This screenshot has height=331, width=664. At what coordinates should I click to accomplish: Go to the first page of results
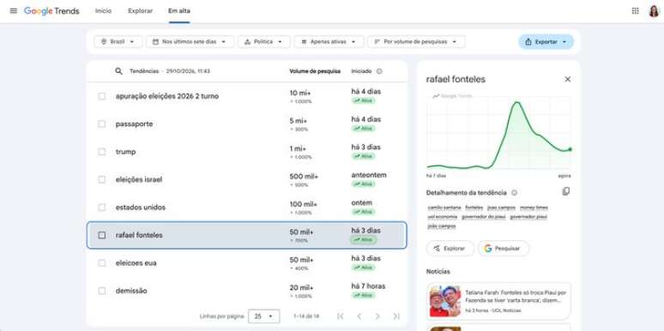pyautogui.click(x=340, y=316)
